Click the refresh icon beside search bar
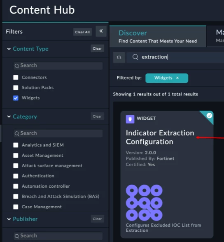This screenshot has height=242, width=224. click(119, 58)
